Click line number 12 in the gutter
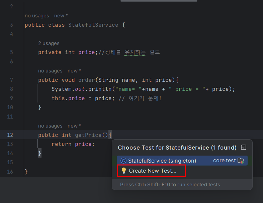Screen dimensions: 263x203 click(x=10, y=135)
